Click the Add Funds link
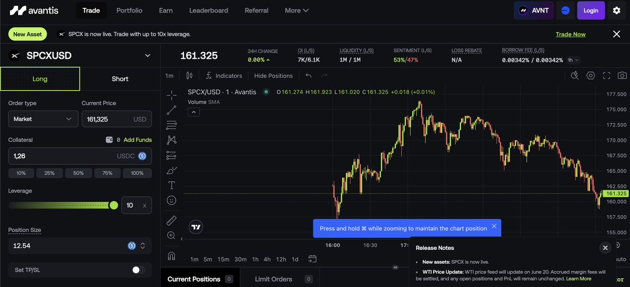The image size is (630, 287). [x=138, y=140]
